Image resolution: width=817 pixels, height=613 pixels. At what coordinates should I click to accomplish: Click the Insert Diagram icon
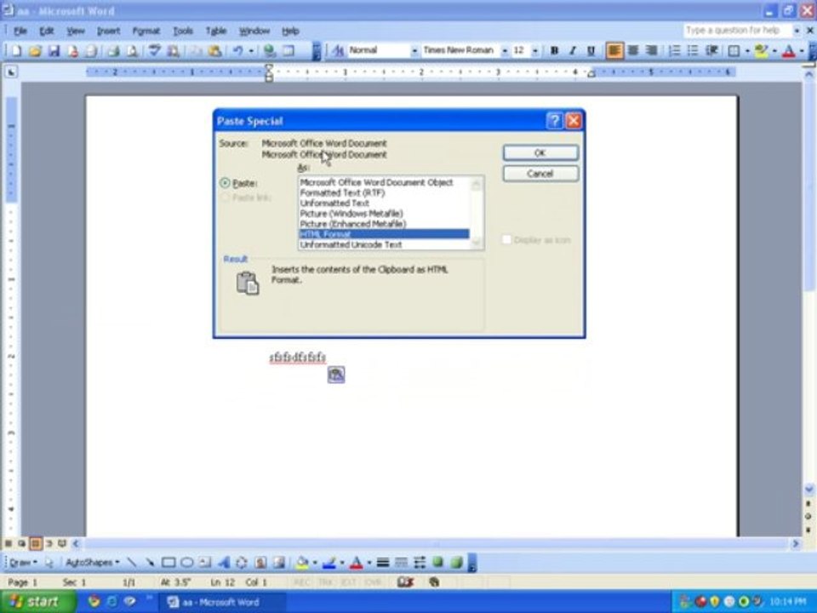pyautogui.click(x=241, y=563)
